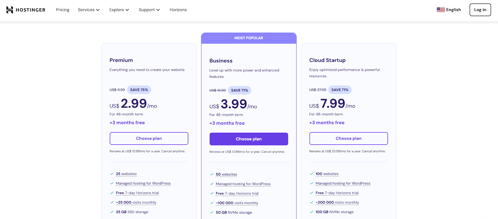Click '~25 000 visits monthly' feature
The width and height of the screenshot is (498, 219).
click(136, 203)
